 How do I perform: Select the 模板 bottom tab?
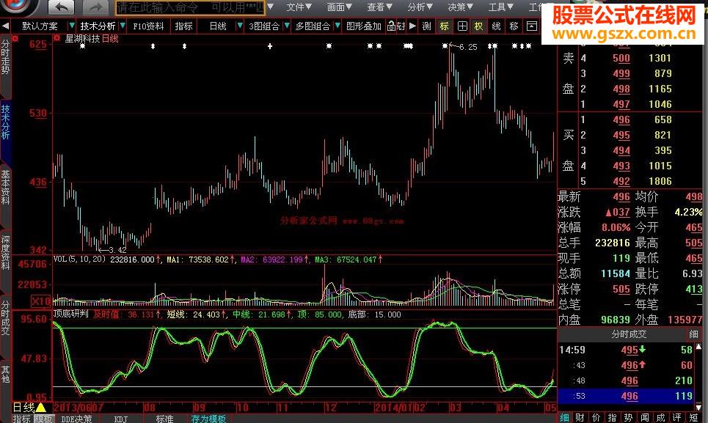pyautogui.click(x=43, y=419)
